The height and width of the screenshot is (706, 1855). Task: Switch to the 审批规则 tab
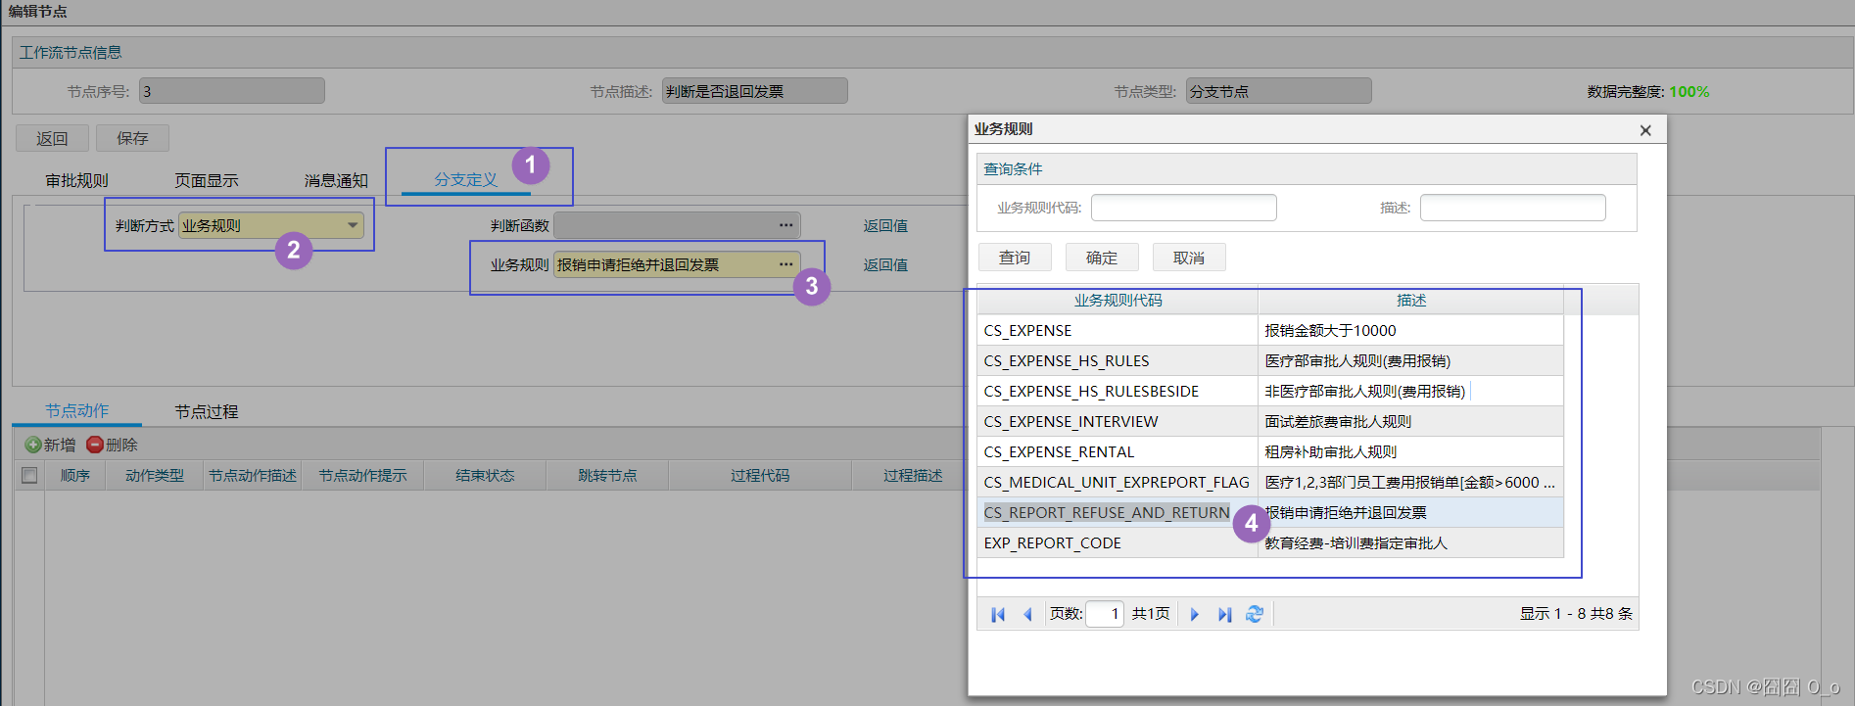click(76, 180)
